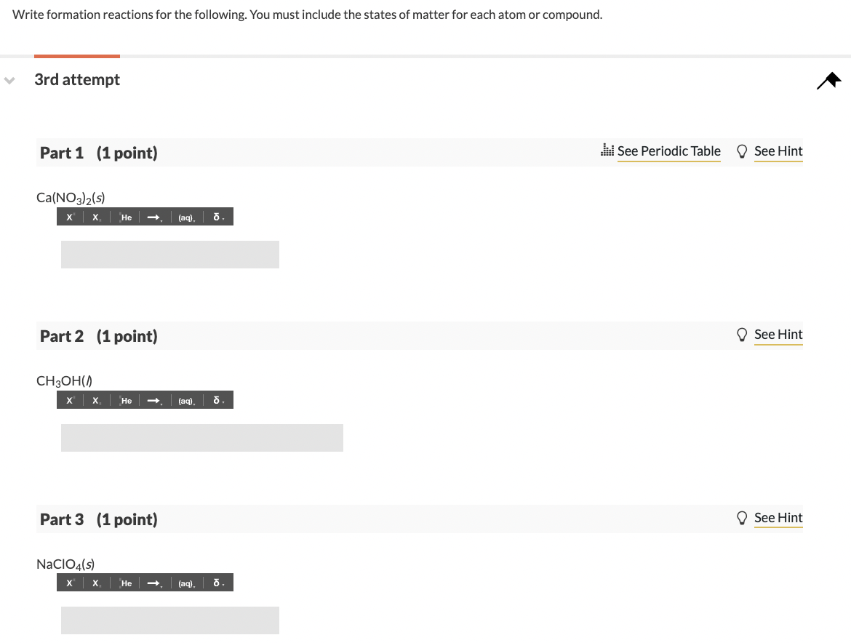851x643 pixels.
Task: Click the answer box for NaClO4
Action: tap(169, 620)
